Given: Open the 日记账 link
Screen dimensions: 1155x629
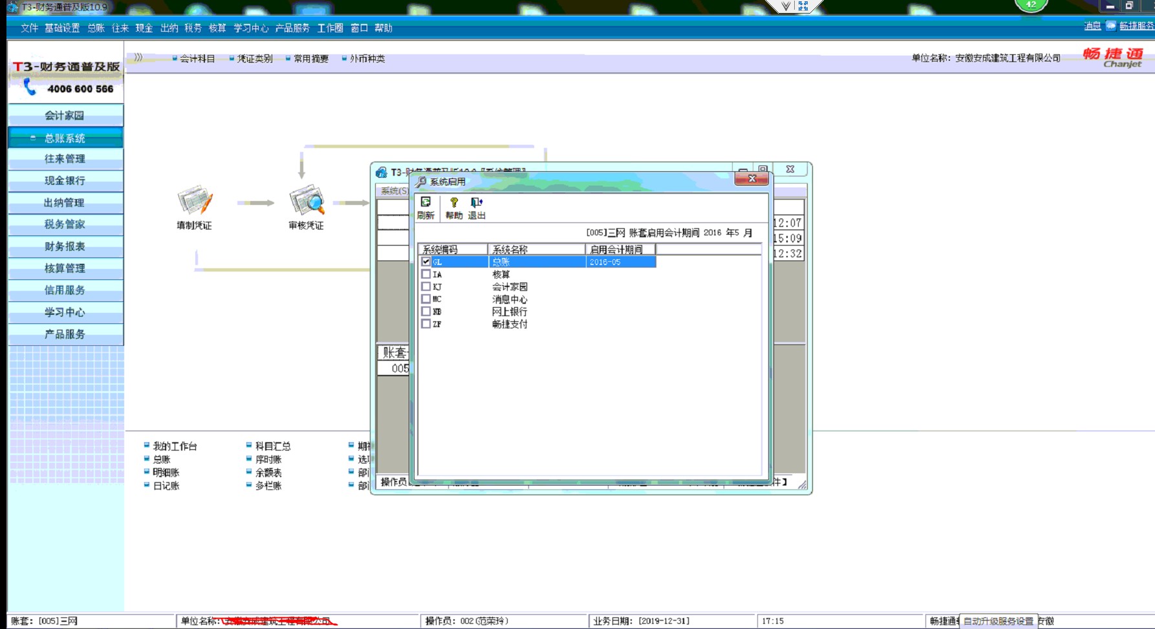Looking at the screenshot, I should pos(166,485).
